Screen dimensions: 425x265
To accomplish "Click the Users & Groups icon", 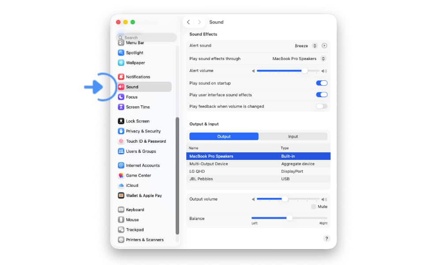I will [121, 151].
